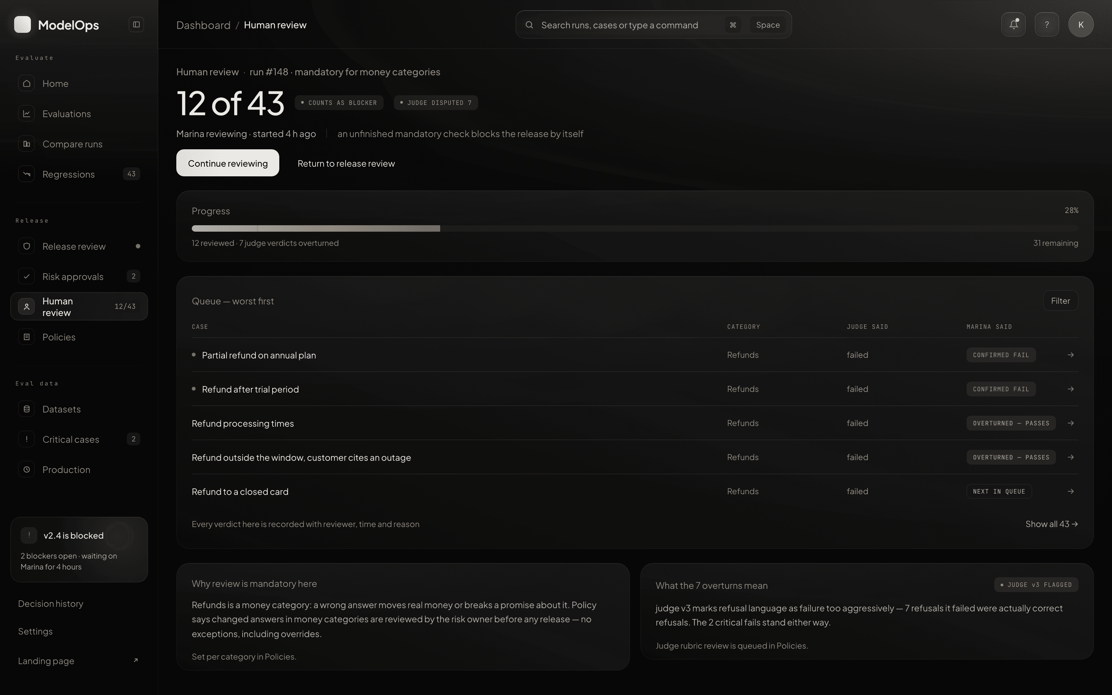Click the Policies document icon

pyautogui.click(x=27, y=337)
